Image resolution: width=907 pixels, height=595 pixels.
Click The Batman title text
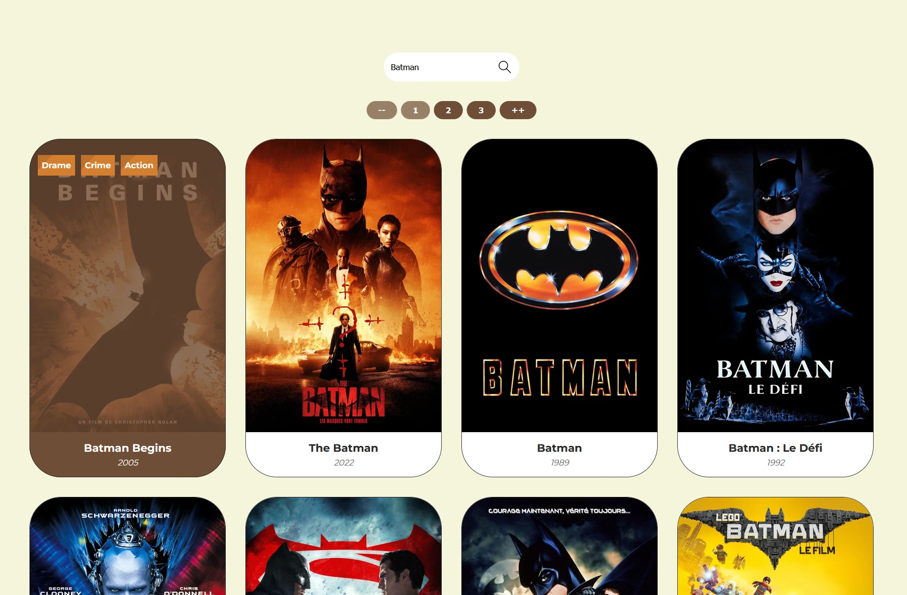coord(344,448)
